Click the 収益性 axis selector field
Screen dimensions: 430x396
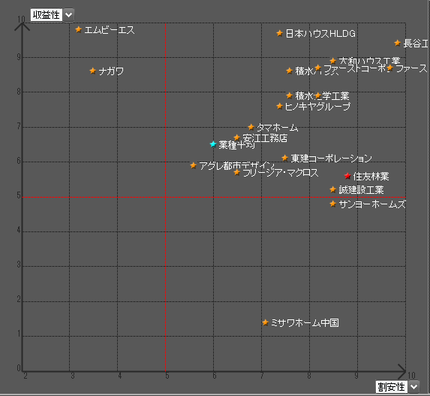(47, 15)
